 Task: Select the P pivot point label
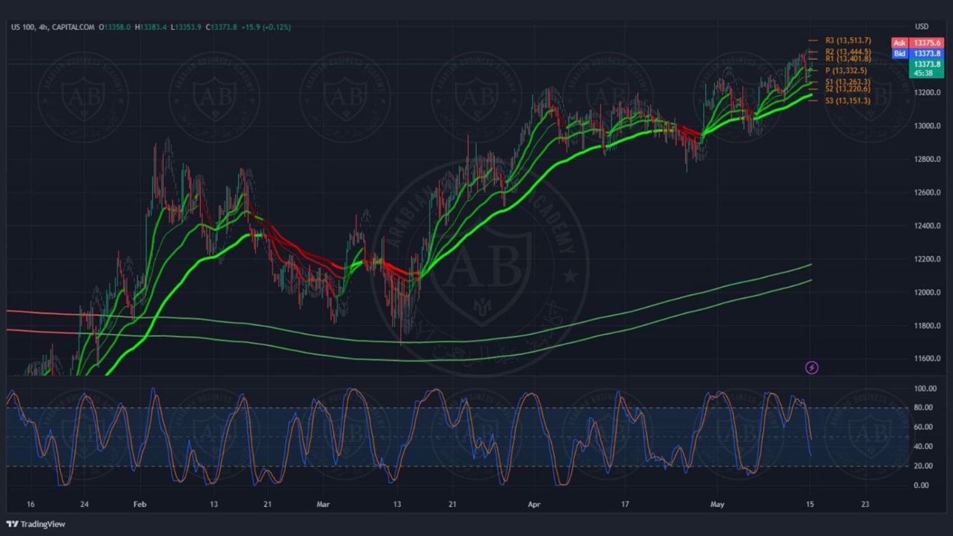pos(846,70)
